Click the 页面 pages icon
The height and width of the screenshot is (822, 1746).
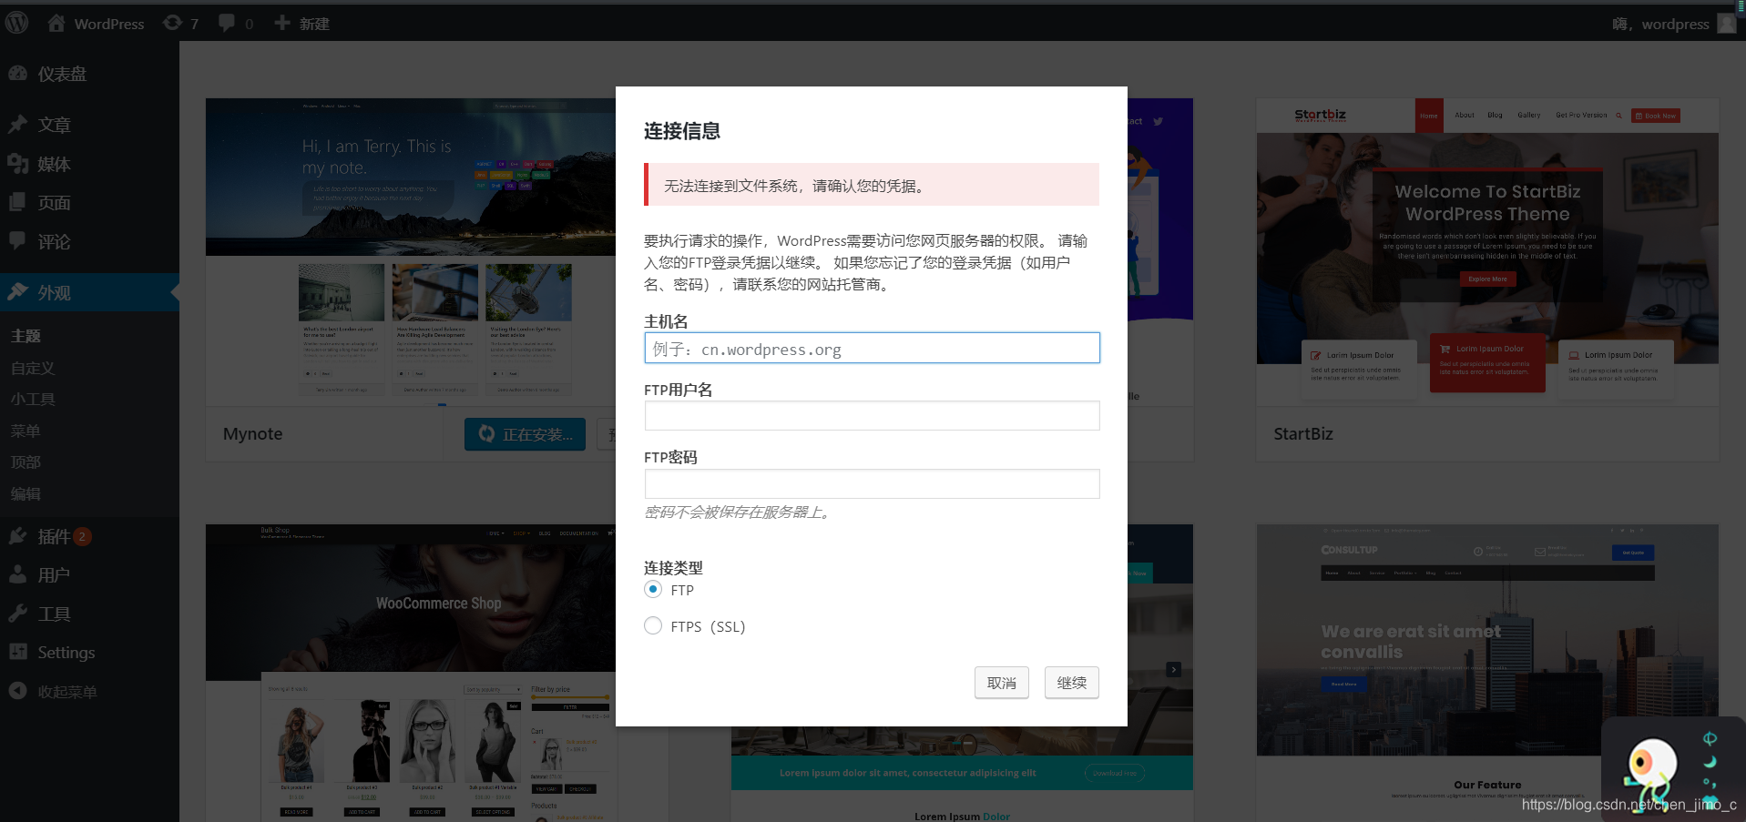click(x=18, y=202)
